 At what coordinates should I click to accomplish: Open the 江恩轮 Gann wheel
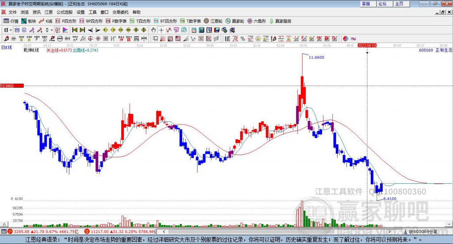[213, 21]
